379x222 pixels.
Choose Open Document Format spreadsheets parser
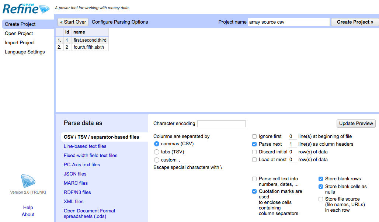pyautogui.click(x=90, y=213)
